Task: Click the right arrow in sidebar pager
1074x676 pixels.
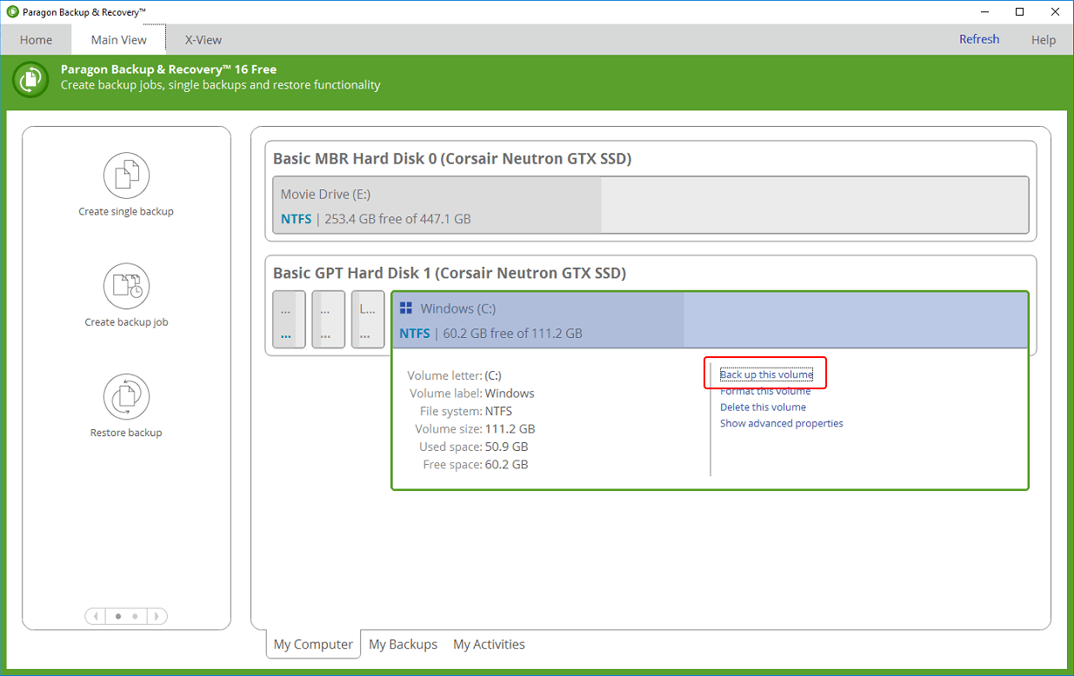Action: 156,616
